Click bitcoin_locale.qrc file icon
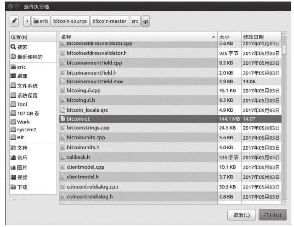 pos(63,110)
